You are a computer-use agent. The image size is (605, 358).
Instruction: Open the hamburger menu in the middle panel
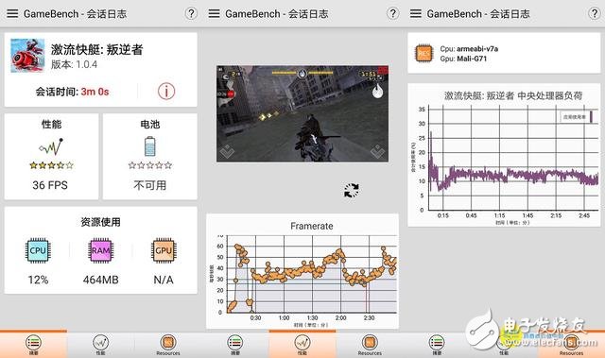(215, 14)
